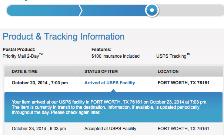Click the October 23, 2014, 7:03 pm entry
This screenshot has height=135, width=224.
pyautogui.click(x=40, y=83)
